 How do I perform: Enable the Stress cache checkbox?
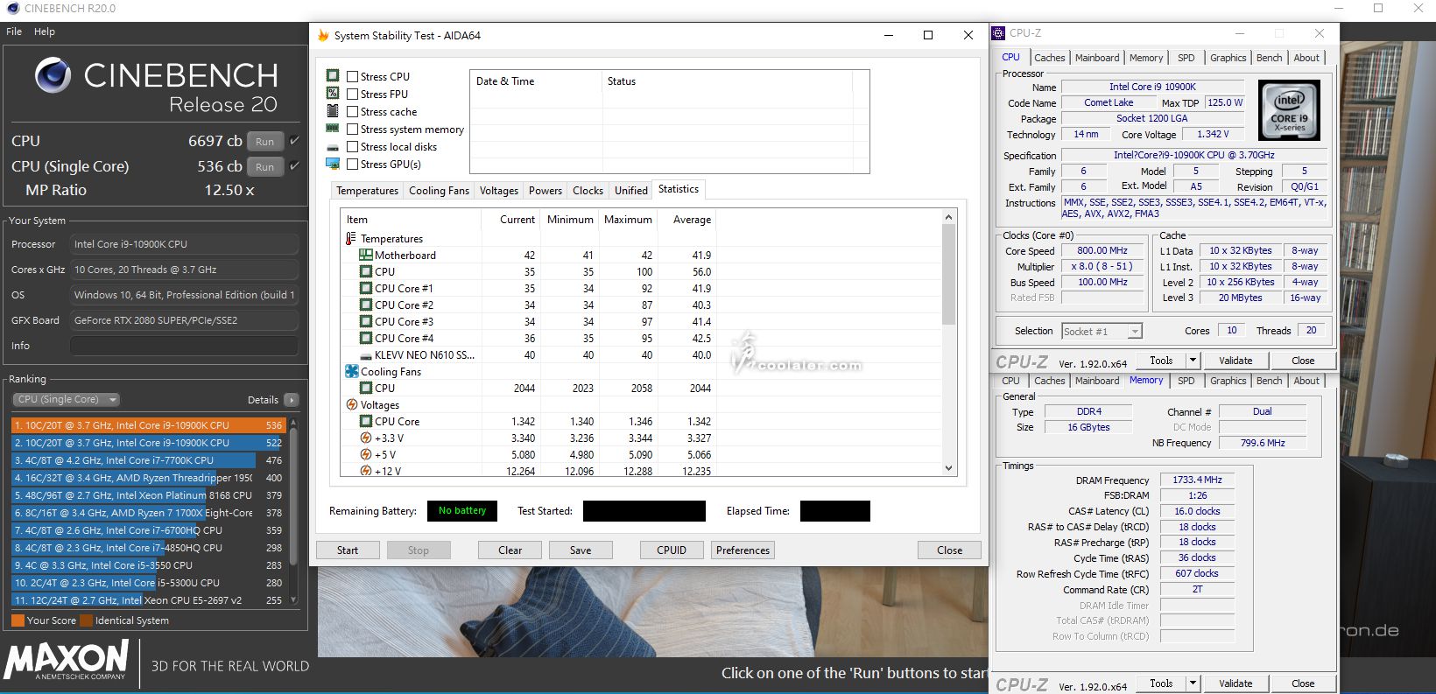click(352, 112)
